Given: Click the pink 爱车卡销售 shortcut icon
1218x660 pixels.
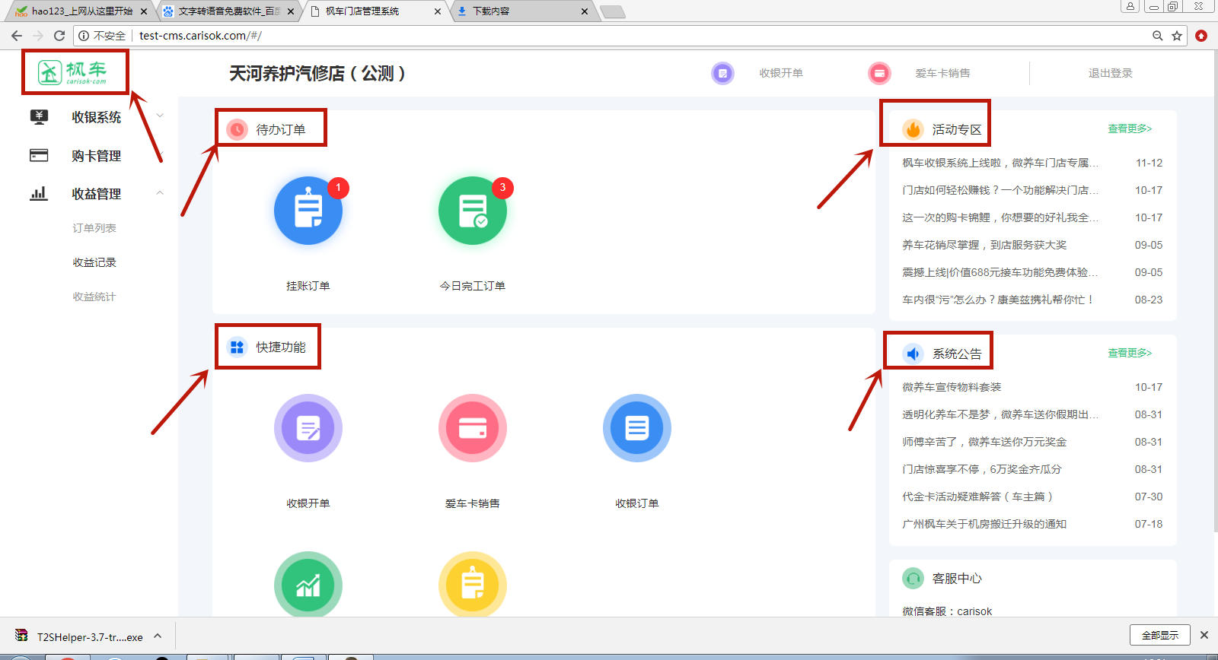Looking at the screenshot, I should click(x=472, y=428).
